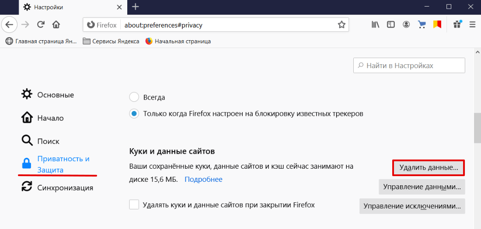Click the gear icon beside Основные

27,94
